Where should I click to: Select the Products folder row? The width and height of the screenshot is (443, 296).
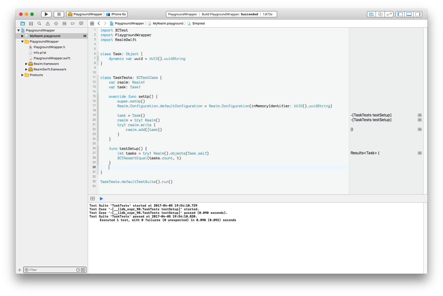tap(52, 75)
